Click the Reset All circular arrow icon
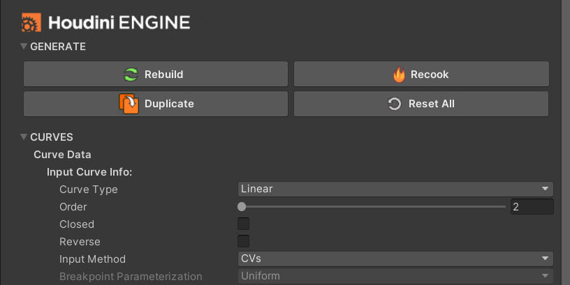This screenshot has width=570, height=285. (394, 104)
